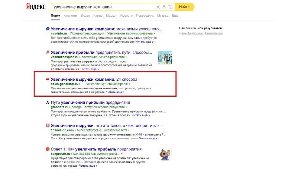Click 'Читать ещё' in vashbiznesplan.ru snippet
Screen dimensions: 295x173
point(90,69)
